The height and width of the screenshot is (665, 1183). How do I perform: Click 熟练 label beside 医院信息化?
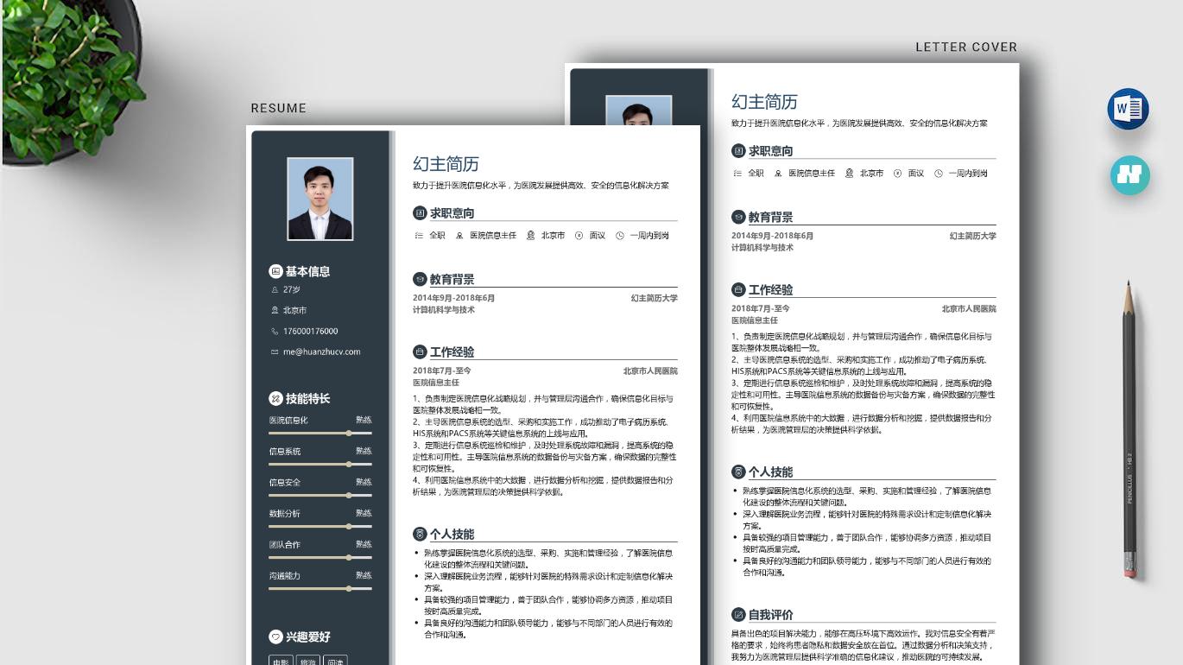(364, 421)
